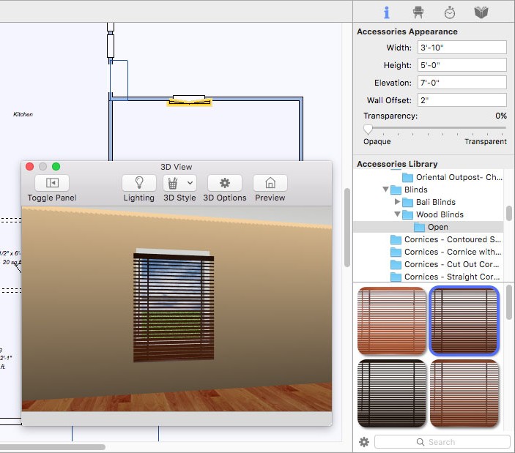Select Cornices - Cornice with folder
Viewport: 515px width, 453px height.
click(445, 252)
